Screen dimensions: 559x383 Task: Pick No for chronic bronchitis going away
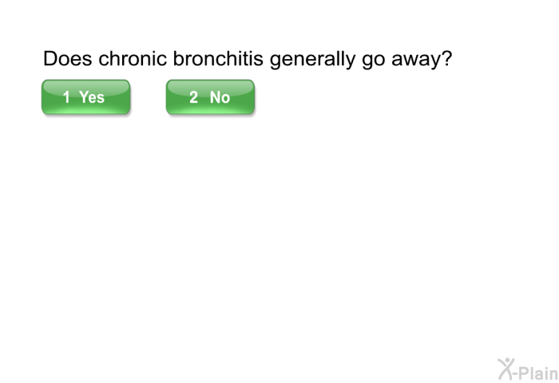[210, 97]
